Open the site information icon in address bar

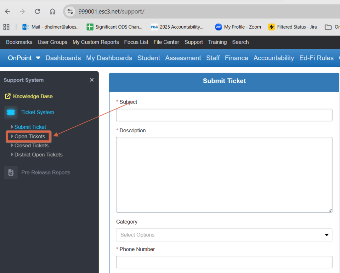pos(70,11)
